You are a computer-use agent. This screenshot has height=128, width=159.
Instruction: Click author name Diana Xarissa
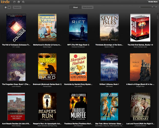click(x=16, y=126)
